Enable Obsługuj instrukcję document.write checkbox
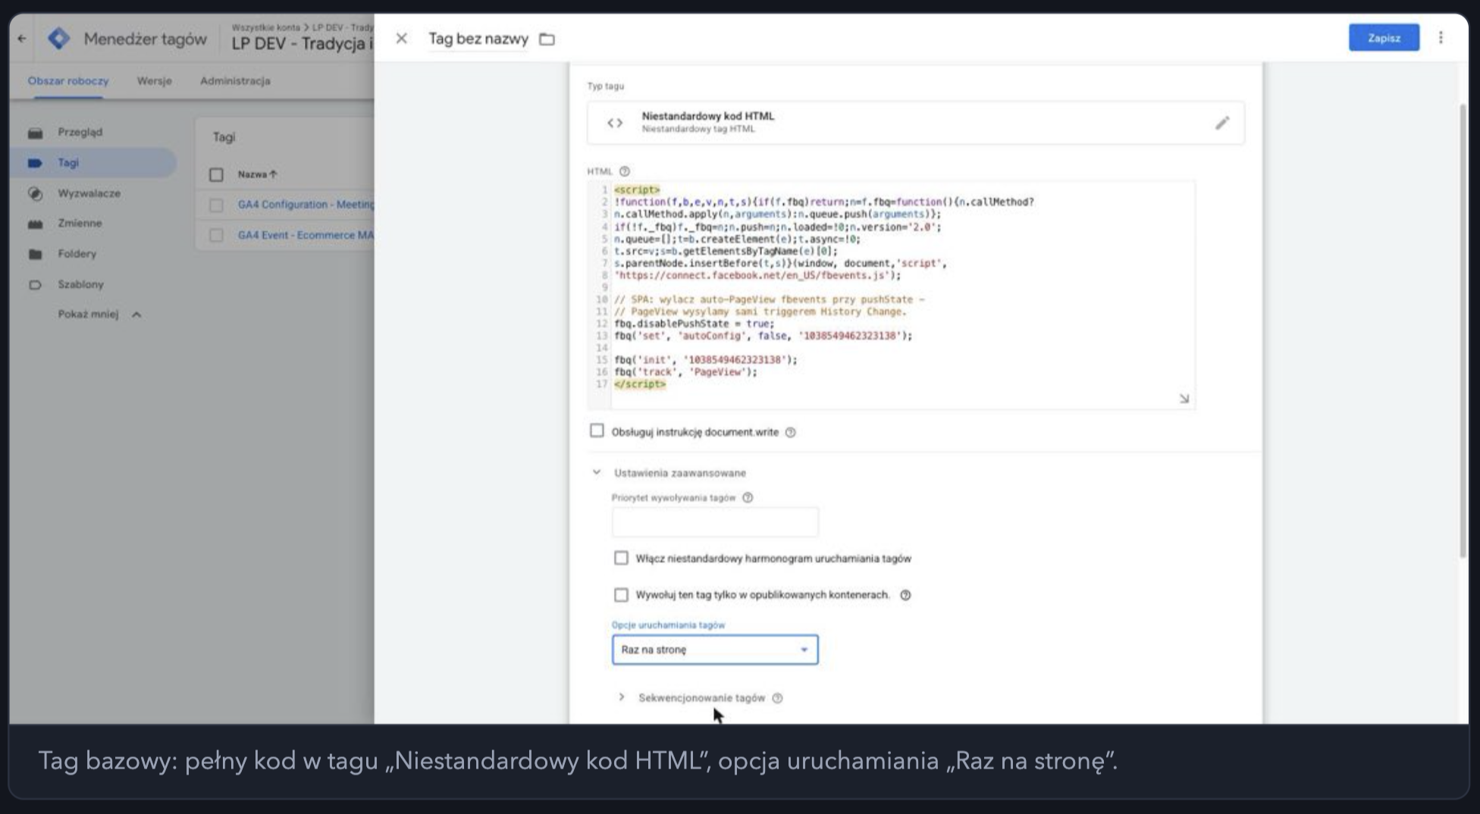 click(597, 430)
